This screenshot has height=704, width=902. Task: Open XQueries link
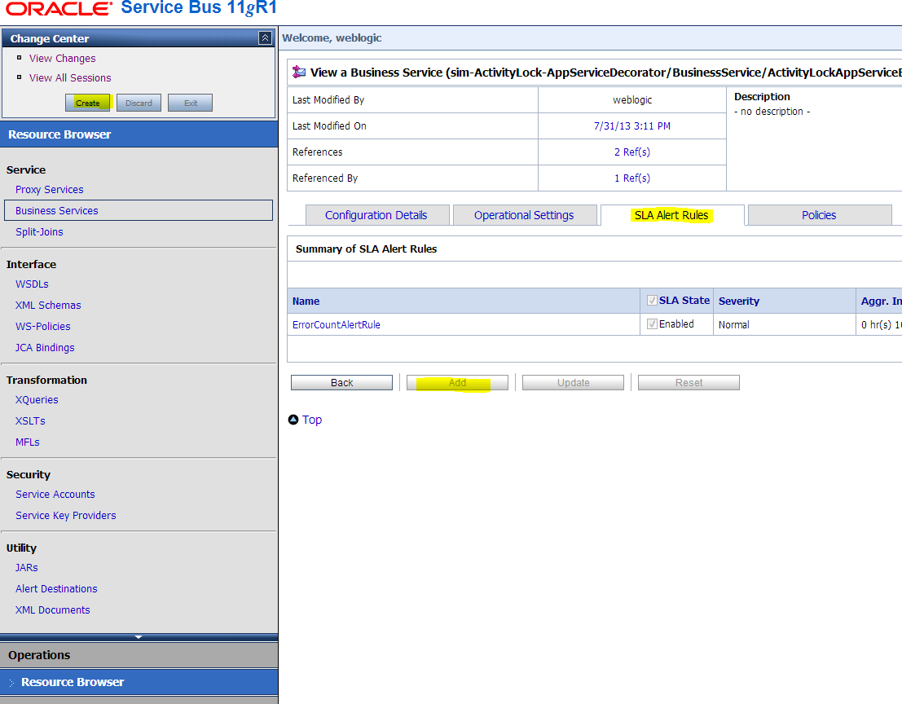point(37,400)
